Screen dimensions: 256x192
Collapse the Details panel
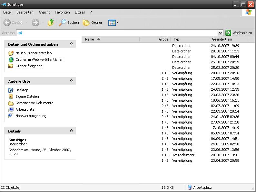pos(71,131)
